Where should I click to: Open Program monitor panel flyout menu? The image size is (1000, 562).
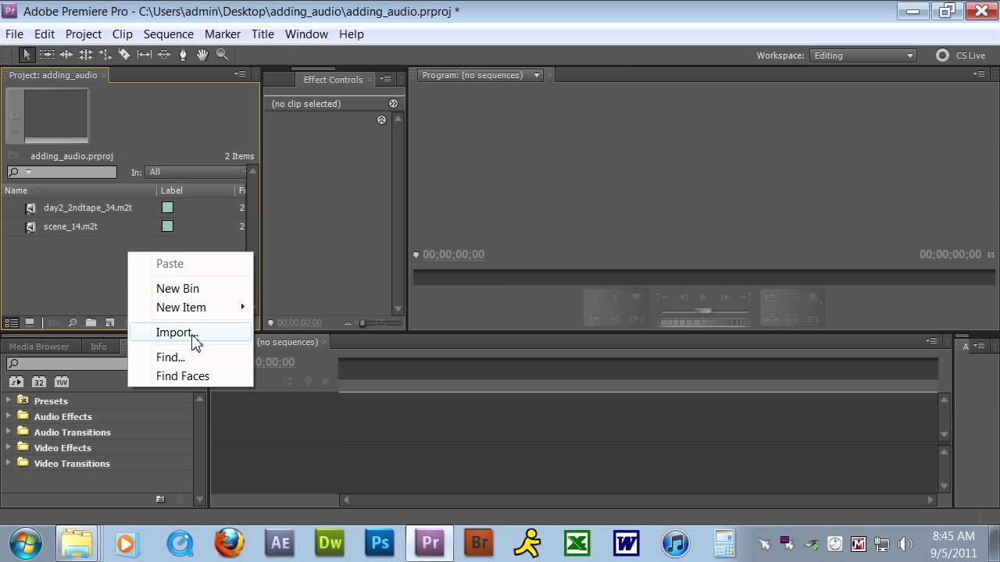pyautogui.click(x=980, y=74)
